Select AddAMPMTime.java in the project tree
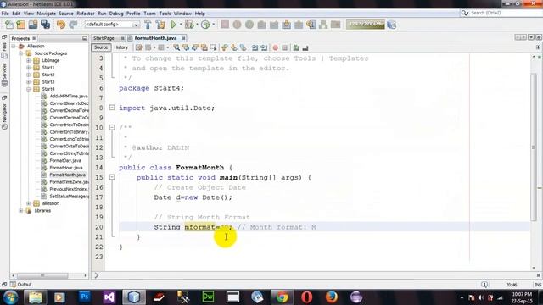This screenshot has width=543, height=305. point(69,96)
